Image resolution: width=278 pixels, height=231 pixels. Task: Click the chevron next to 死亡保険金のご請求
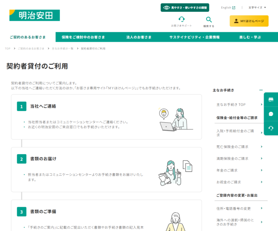click(262, 147)
